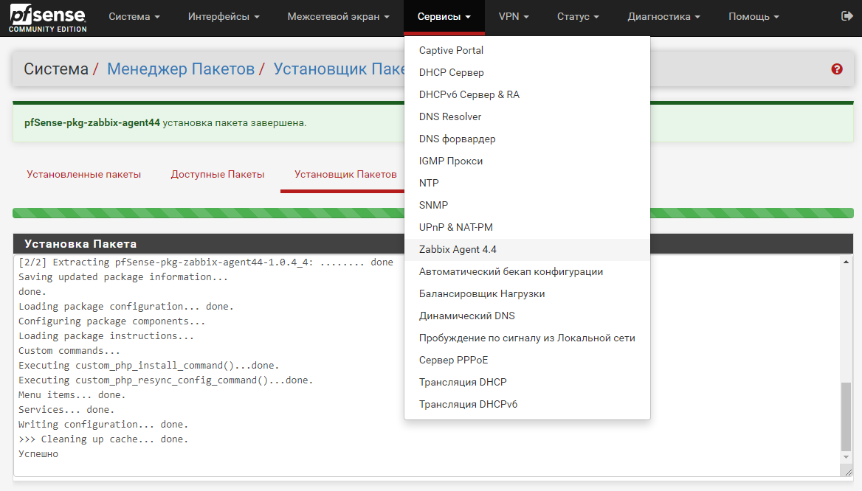The height and width of the screenshot is (491, 862).
Task: Select Сервер PPPoE menu entry
Action: (x=527, y=360)
